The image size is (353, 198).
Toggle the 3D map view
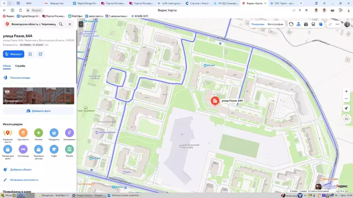pos(346,119)
